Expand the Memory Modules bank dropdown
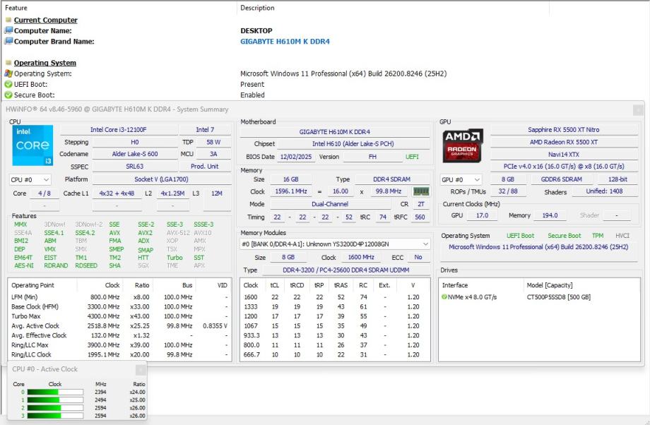The image size is (650, 425). 335,244
